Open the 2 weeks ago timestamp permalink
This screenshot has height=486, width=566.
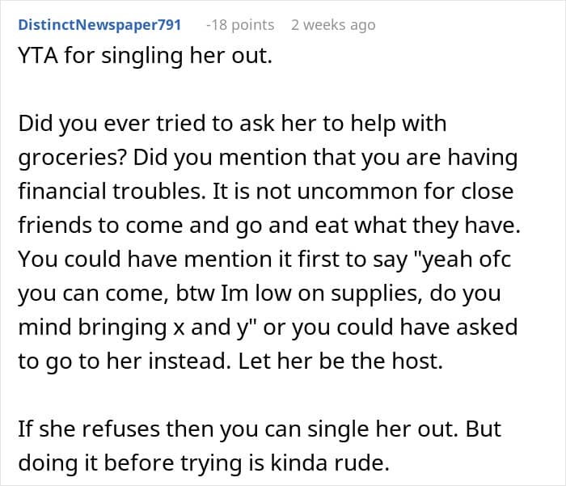pos(333,25)
